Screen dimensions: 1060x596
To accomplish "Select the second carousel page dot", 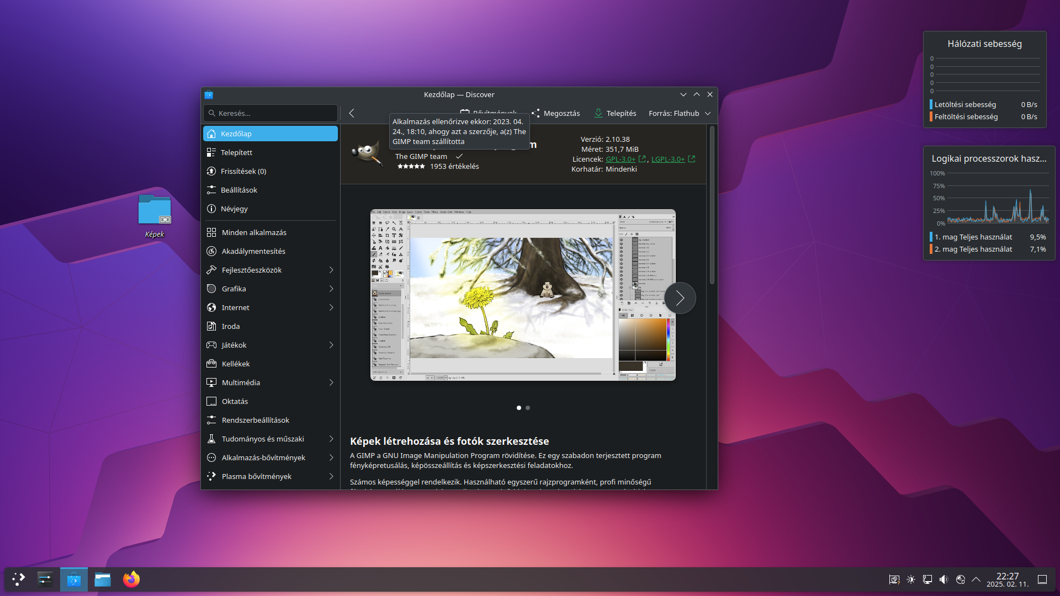I will (x=528, y=408).
